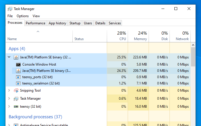Expand the Snipping Tool process group
The width and height of the screenshot is (201, 126).
9,90
